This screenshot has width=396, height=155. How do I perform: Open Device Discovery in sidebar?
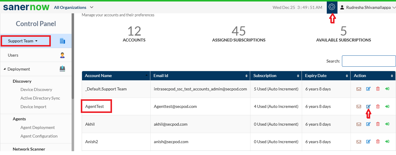(36, 90)
